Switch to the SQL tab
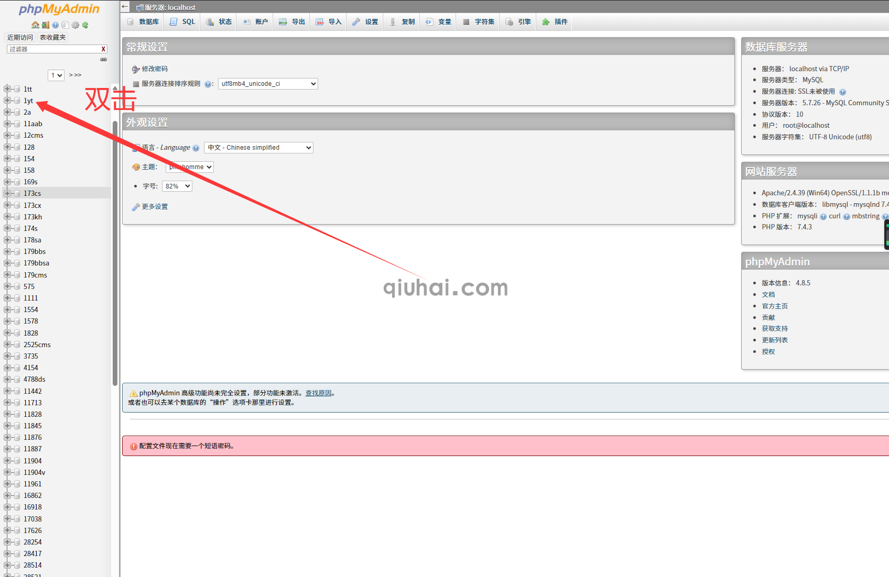The height and width of the screenshot is (577, 889). [182, 21]
